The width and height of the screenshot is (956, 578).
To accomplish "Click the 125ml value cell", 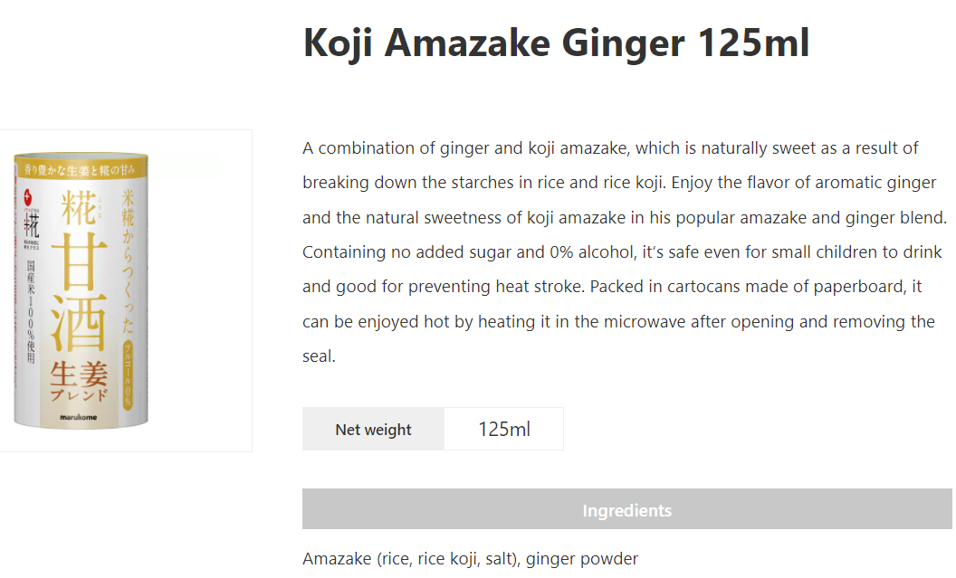I will point(503,430).
